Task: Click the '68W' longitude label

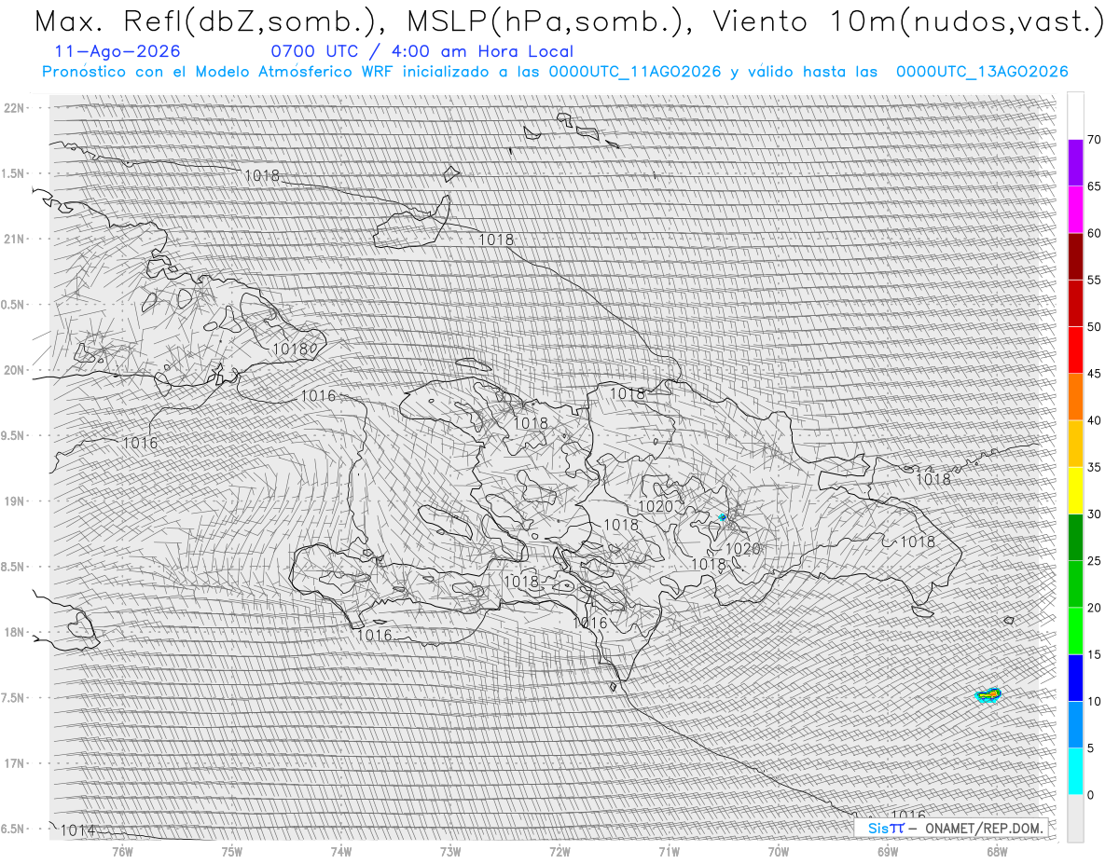Action: [997, 852]
